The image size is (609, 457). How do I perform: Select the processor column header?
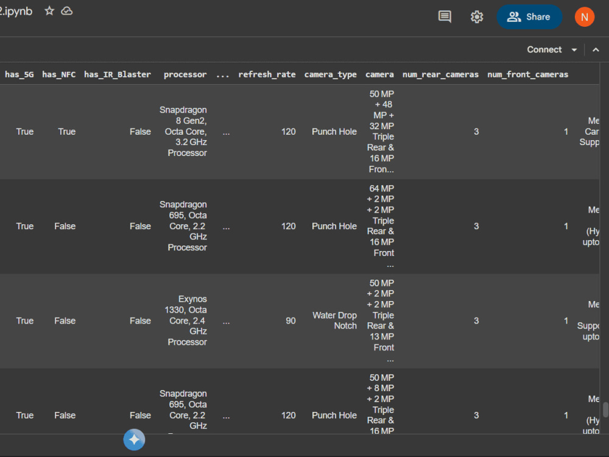click(185, 74)
